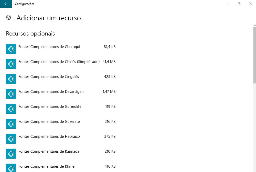Select Fontes Complementares de Khmer

pos(47,166)
